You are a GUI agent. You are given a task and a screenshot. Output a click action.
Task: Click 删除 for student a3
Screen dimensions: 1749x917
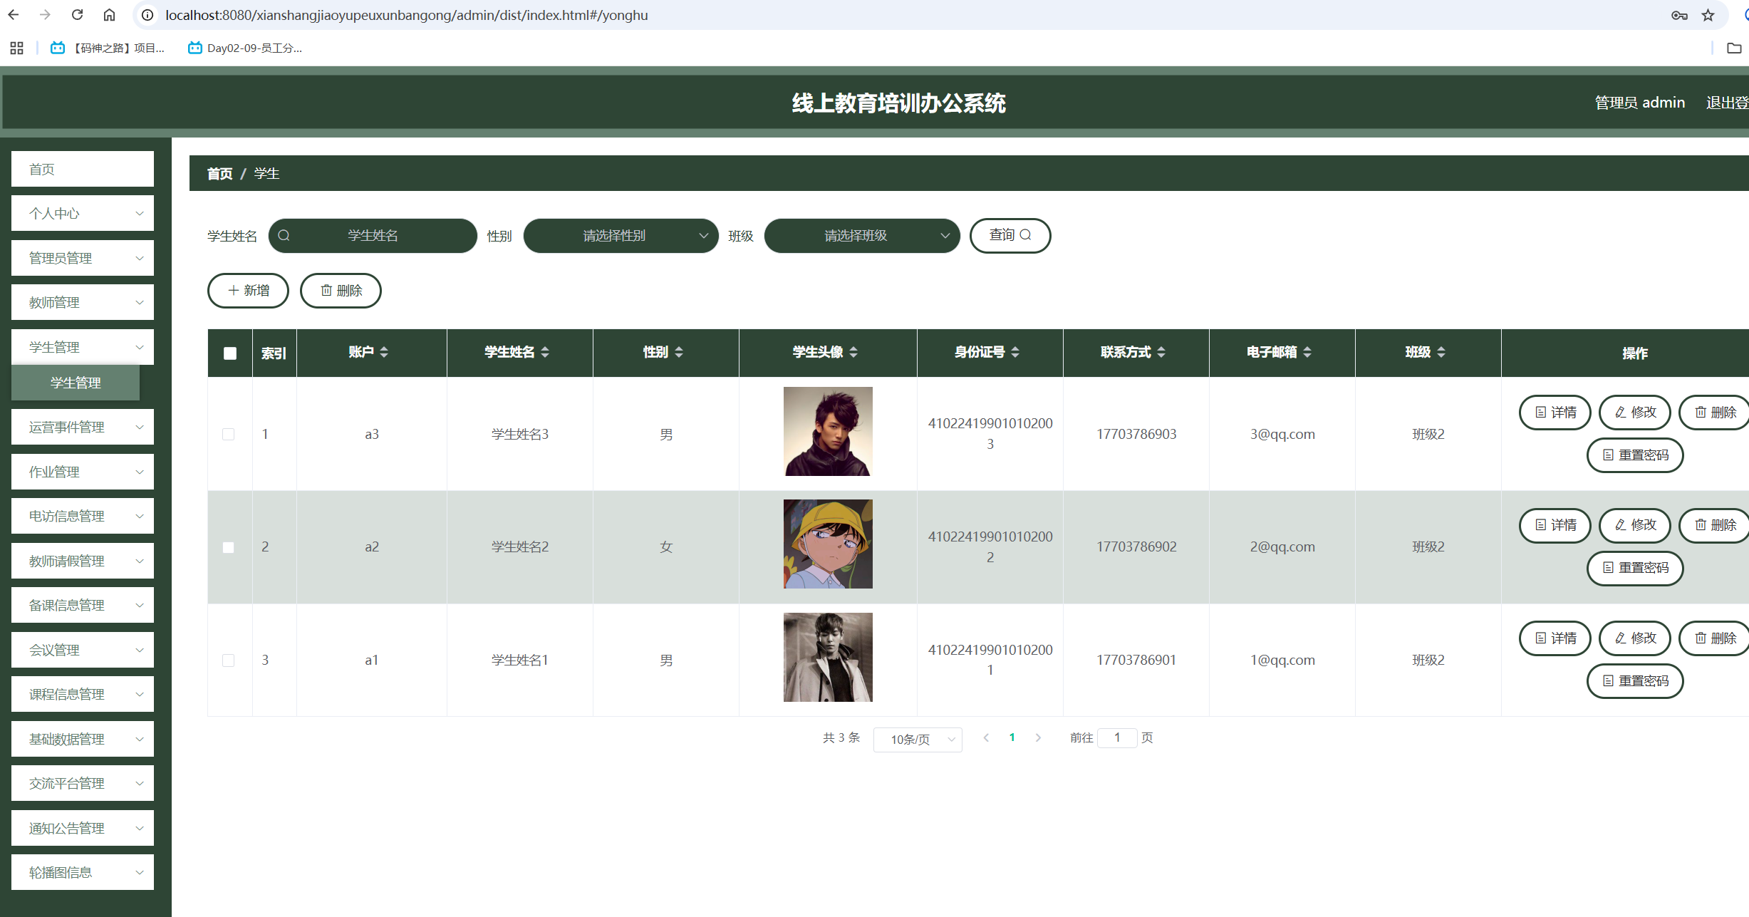(x=1714, y=413)
